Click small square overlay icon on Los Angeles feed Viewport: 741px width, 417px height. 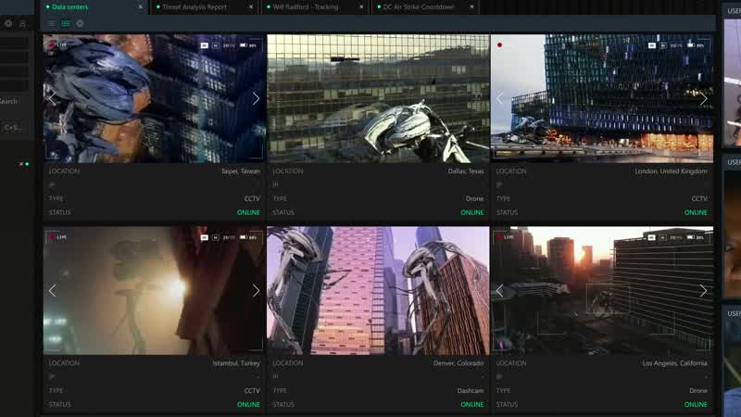click(663, 237)
